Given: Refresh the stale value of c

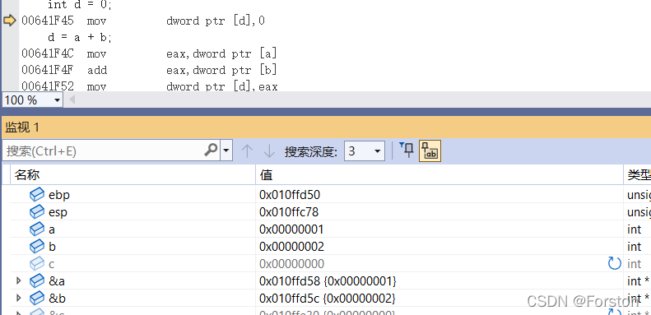Looking at the screenshot, I should click(615, 263).
